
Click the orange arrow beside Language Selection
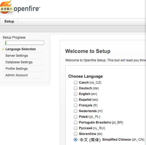pos(3,49)
